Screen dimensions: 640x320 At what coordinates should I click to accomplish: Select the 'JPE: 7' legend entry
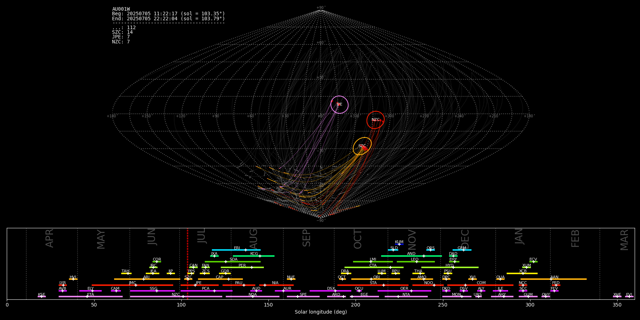point(121,37)
